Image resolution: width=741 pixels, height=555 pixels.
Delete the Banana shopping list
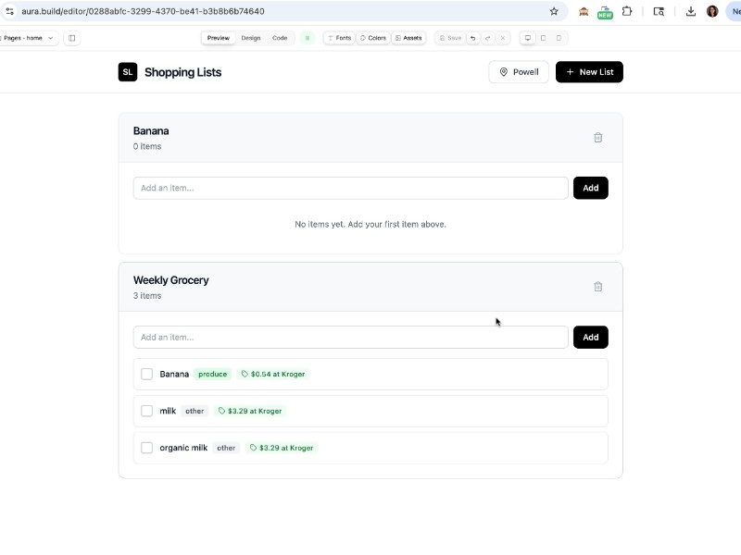pos(597,138)
